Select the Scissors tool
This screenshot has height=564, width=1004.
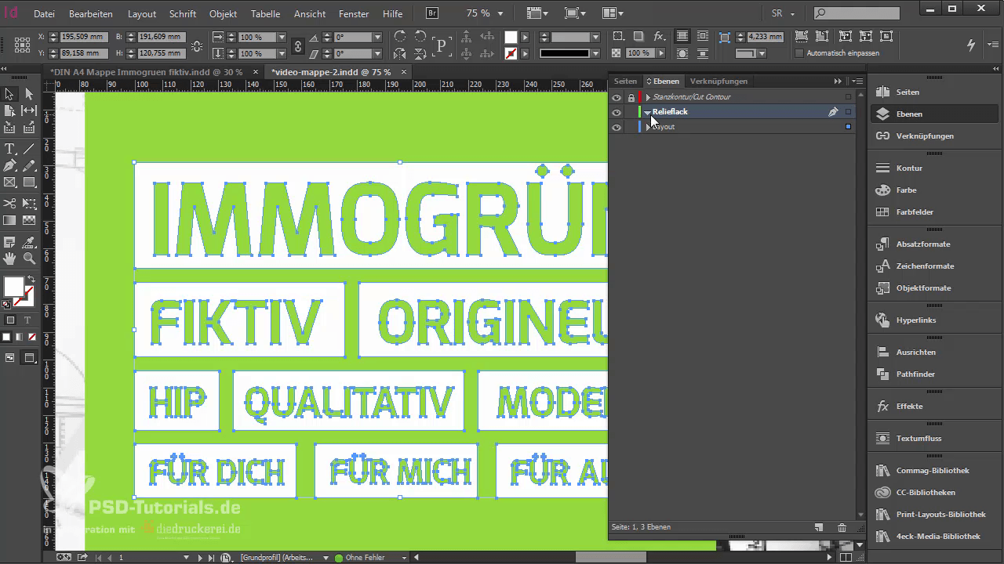(x=9, y=204)
